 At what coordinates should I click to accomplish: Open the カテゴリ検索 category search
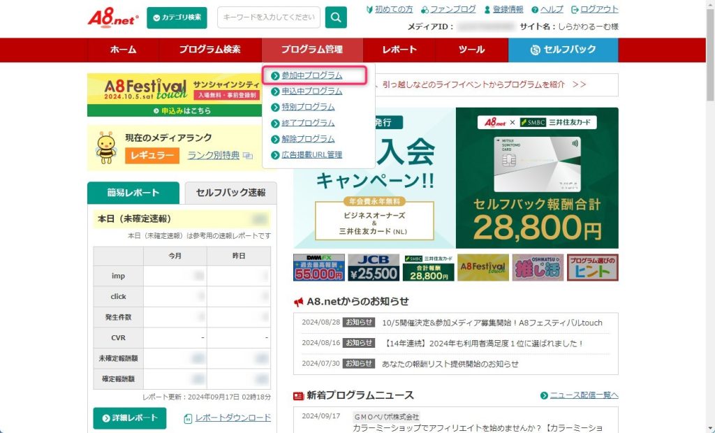(177, 17)
